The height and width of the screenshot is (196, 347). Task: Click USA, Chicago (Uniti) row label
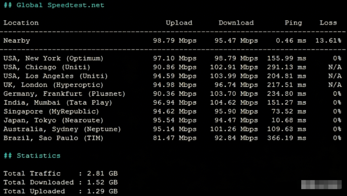[47, 67]
